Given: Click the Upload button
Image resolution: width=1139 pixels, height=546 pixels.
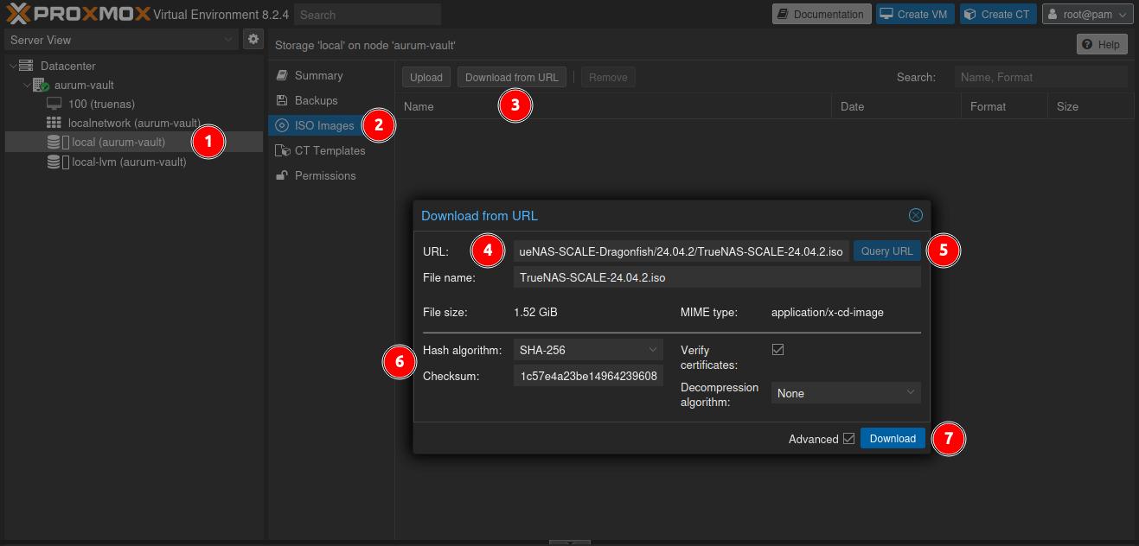Looking at the screenshot, I should tap(426, 77).
